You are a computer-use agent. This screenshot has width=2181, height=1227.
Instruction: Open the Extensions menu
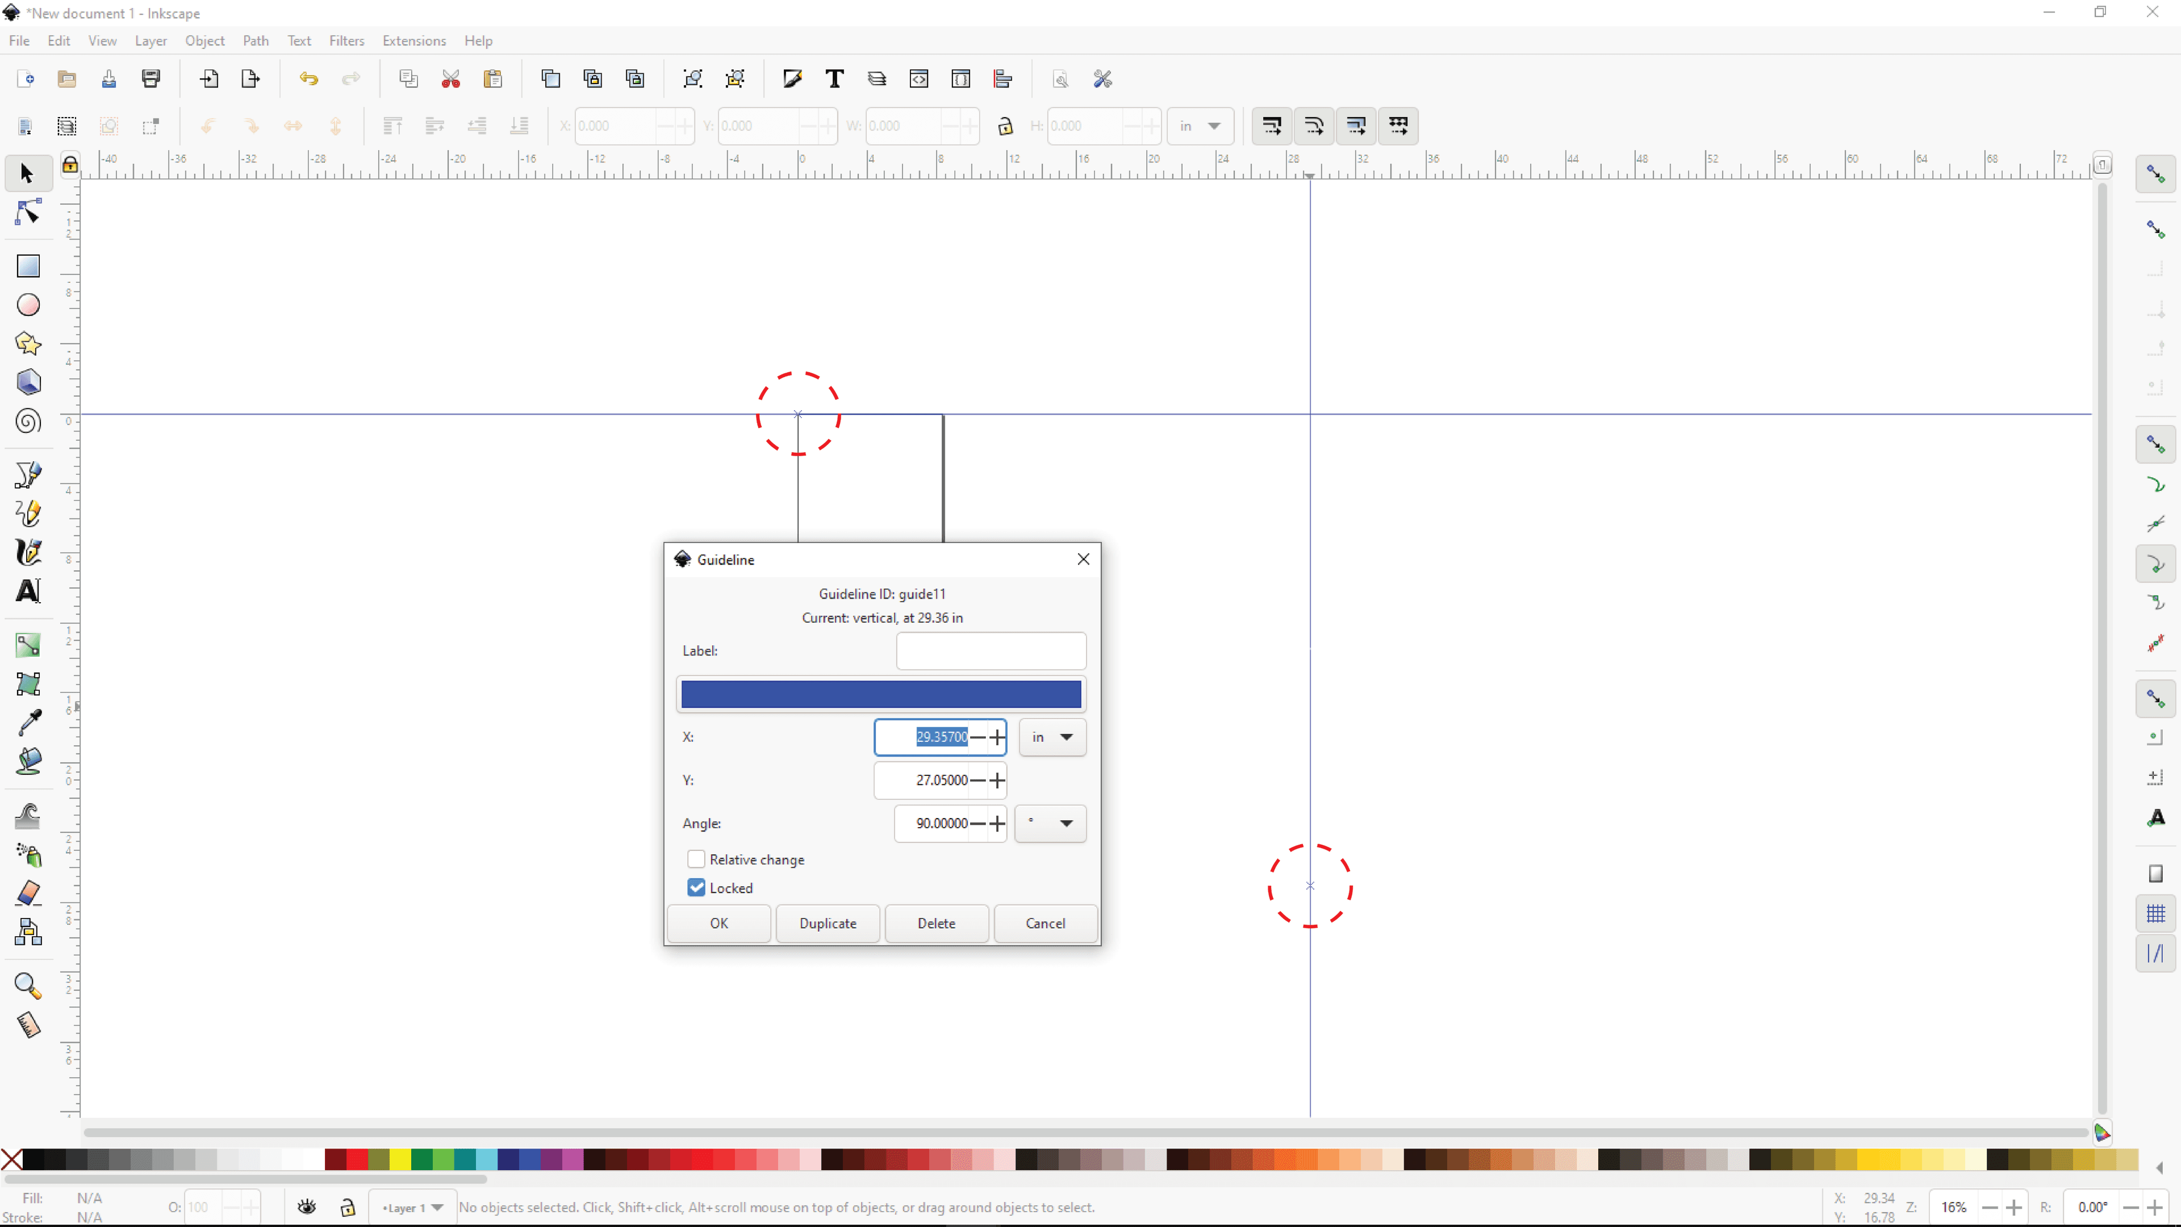pyautogui.click(x=414, y=40)
